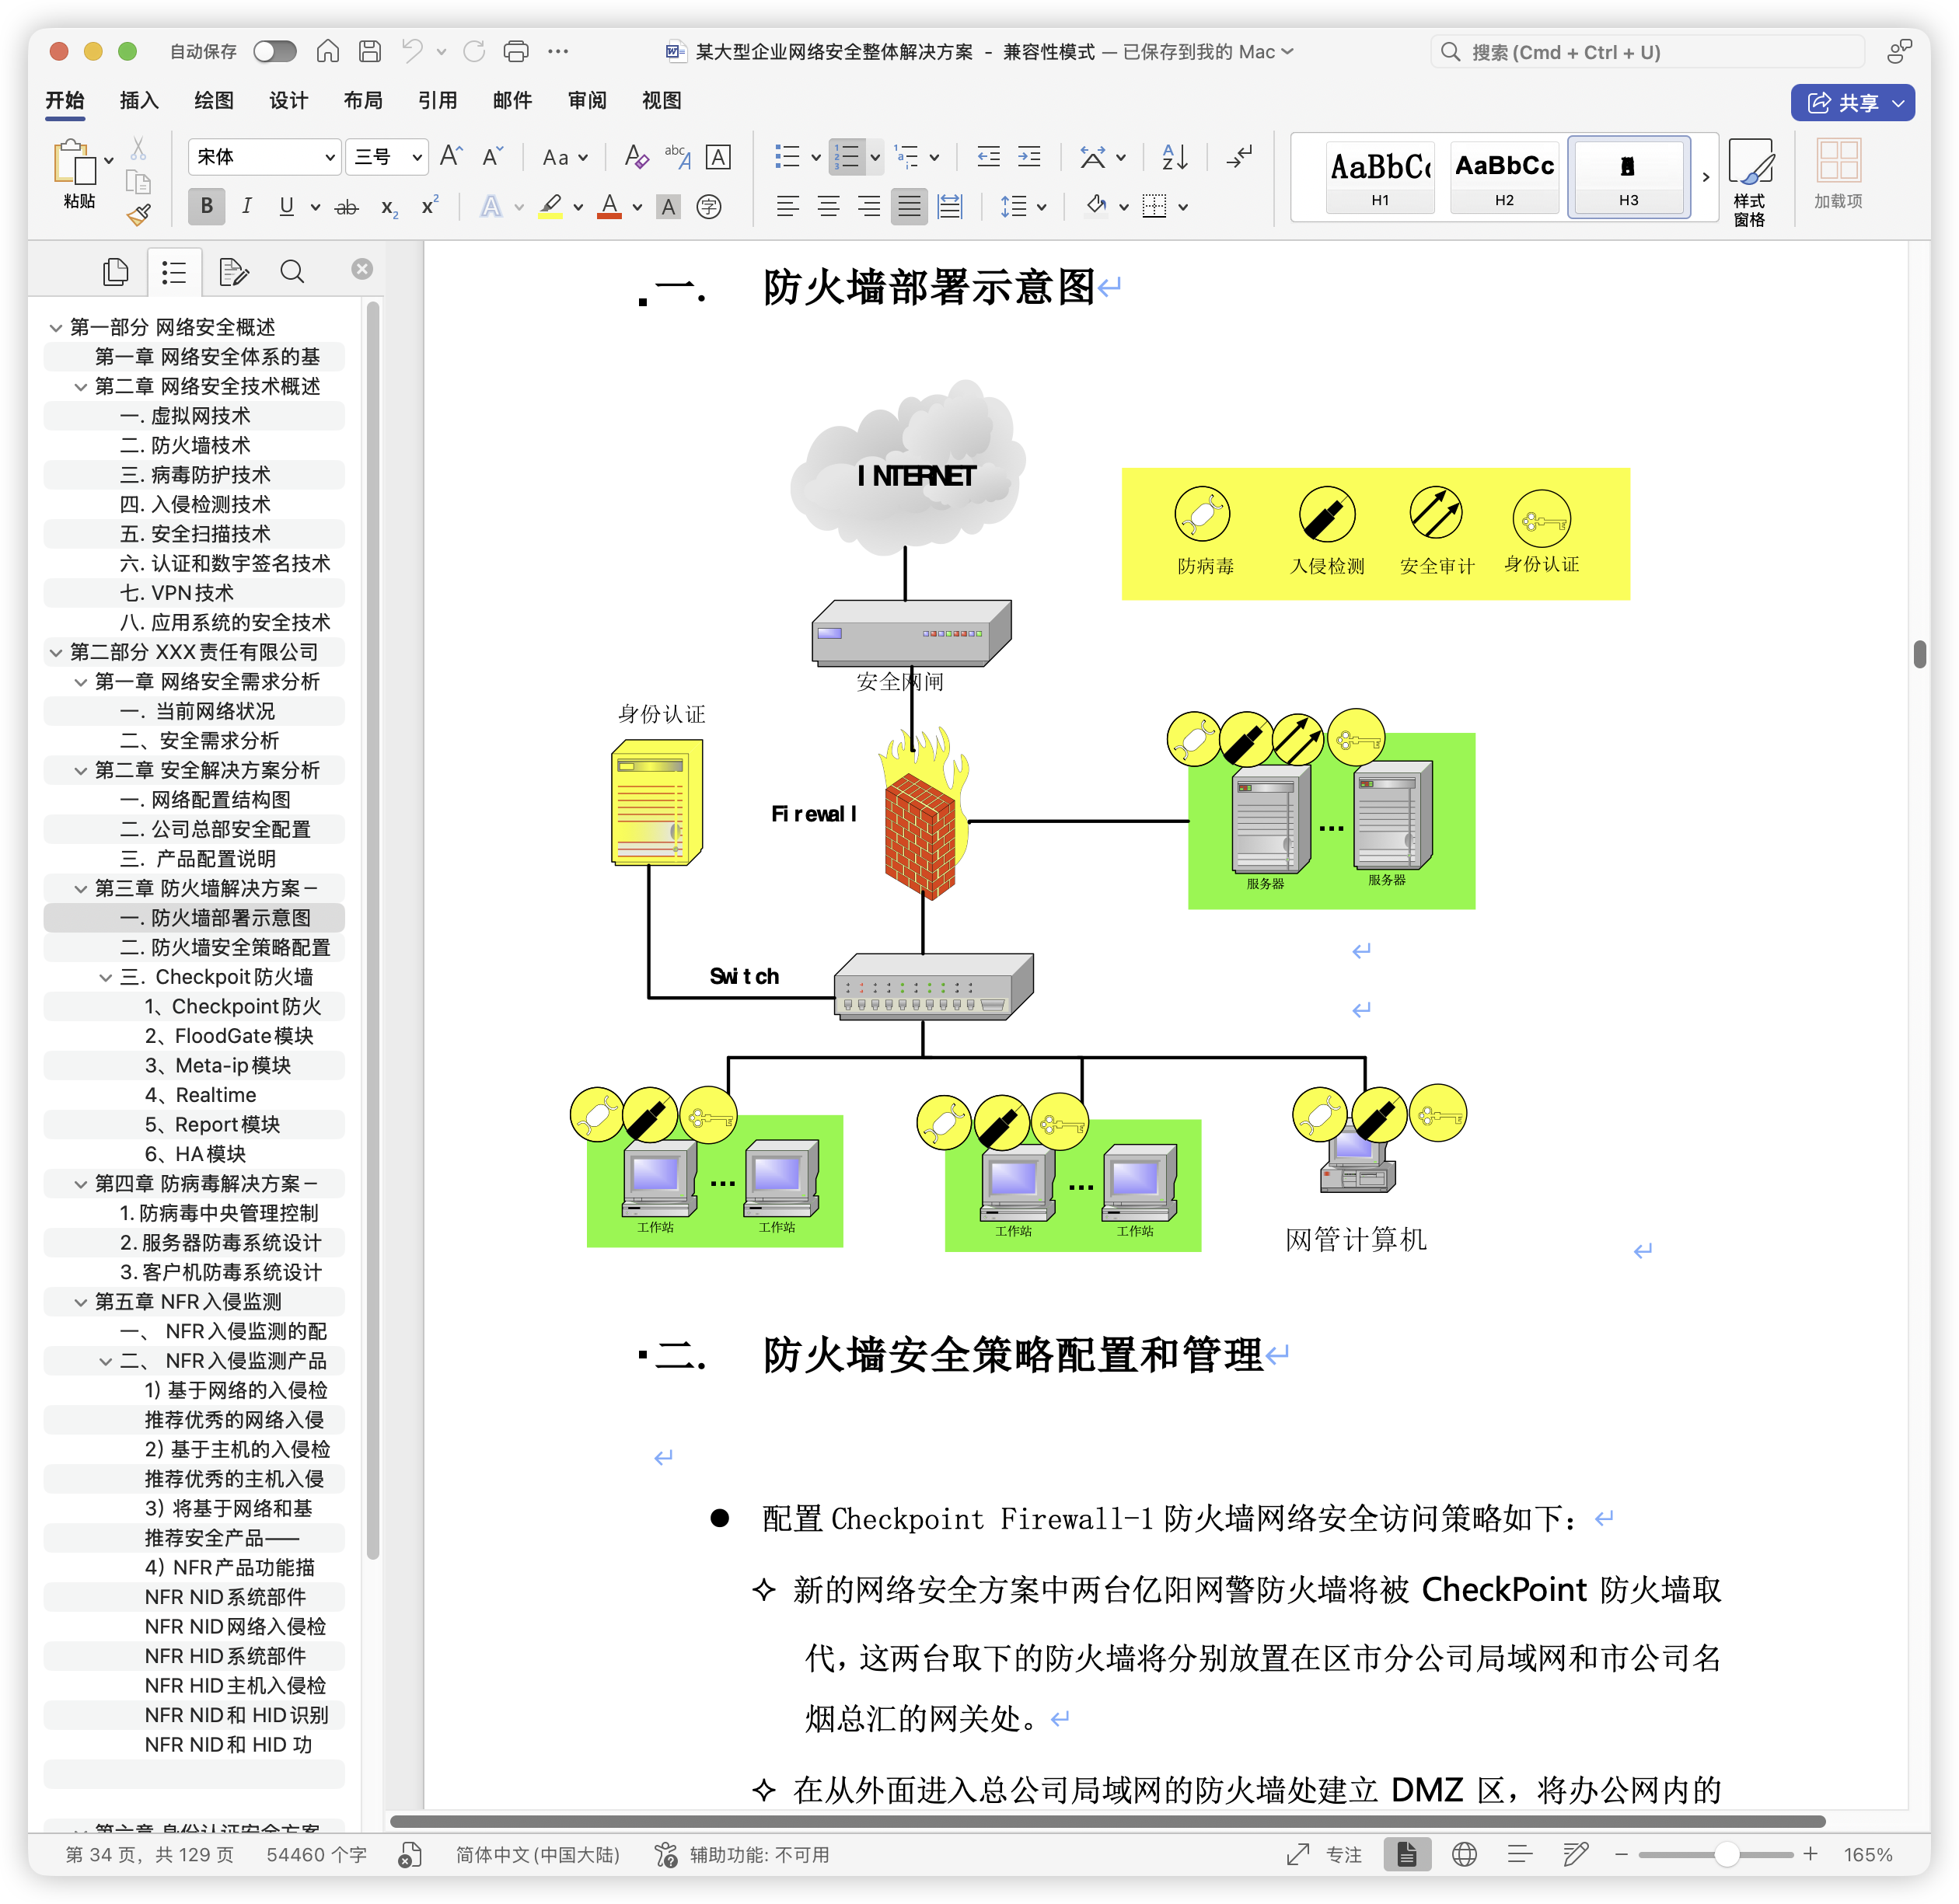Click the Format Painter brush icon
This screenshot has height=1904, width=1959.
point(138,215)
